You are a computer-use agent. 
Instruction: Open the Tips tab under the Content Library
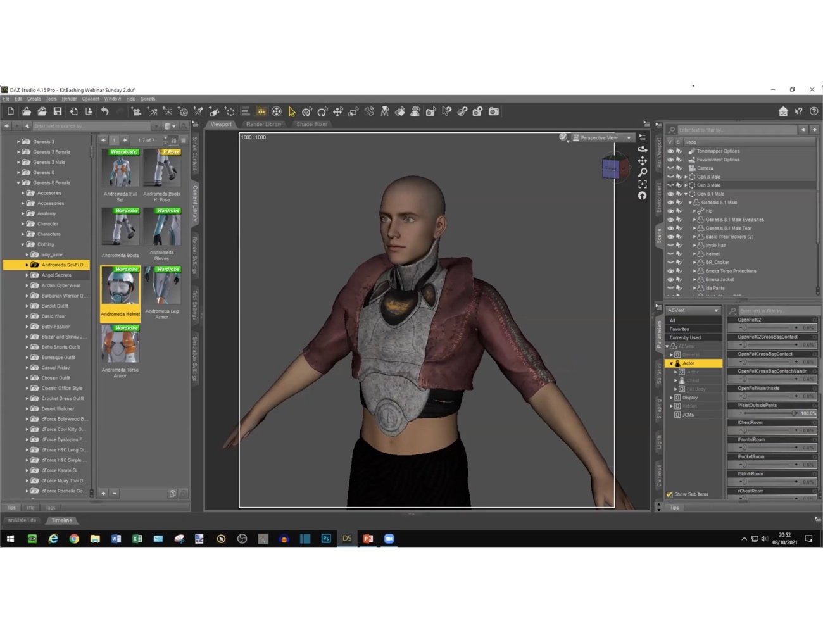click(x=11, y=508)
